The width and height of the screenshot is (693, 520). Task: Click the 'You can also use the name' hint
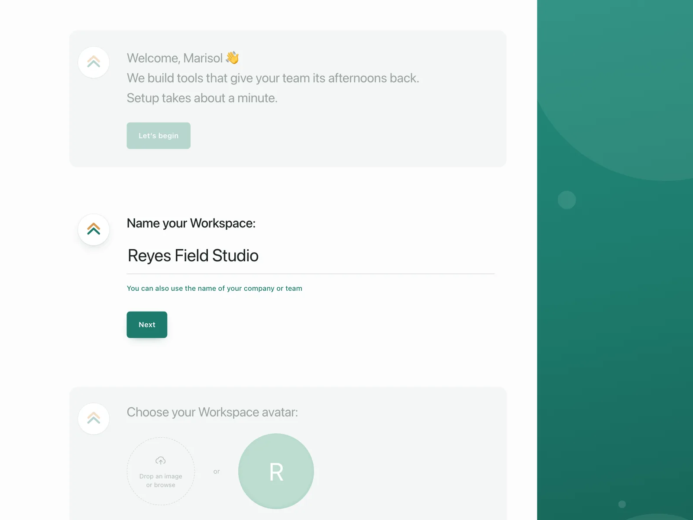coord(214,289)
